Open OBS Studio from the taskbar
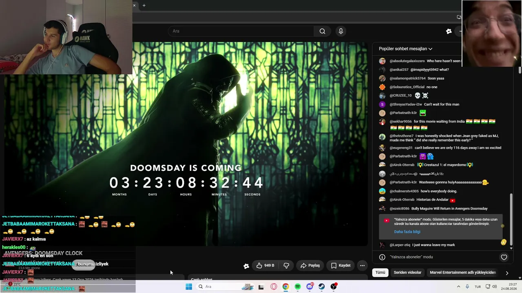This screenshot has width=522, height=293. pos(334,286)
